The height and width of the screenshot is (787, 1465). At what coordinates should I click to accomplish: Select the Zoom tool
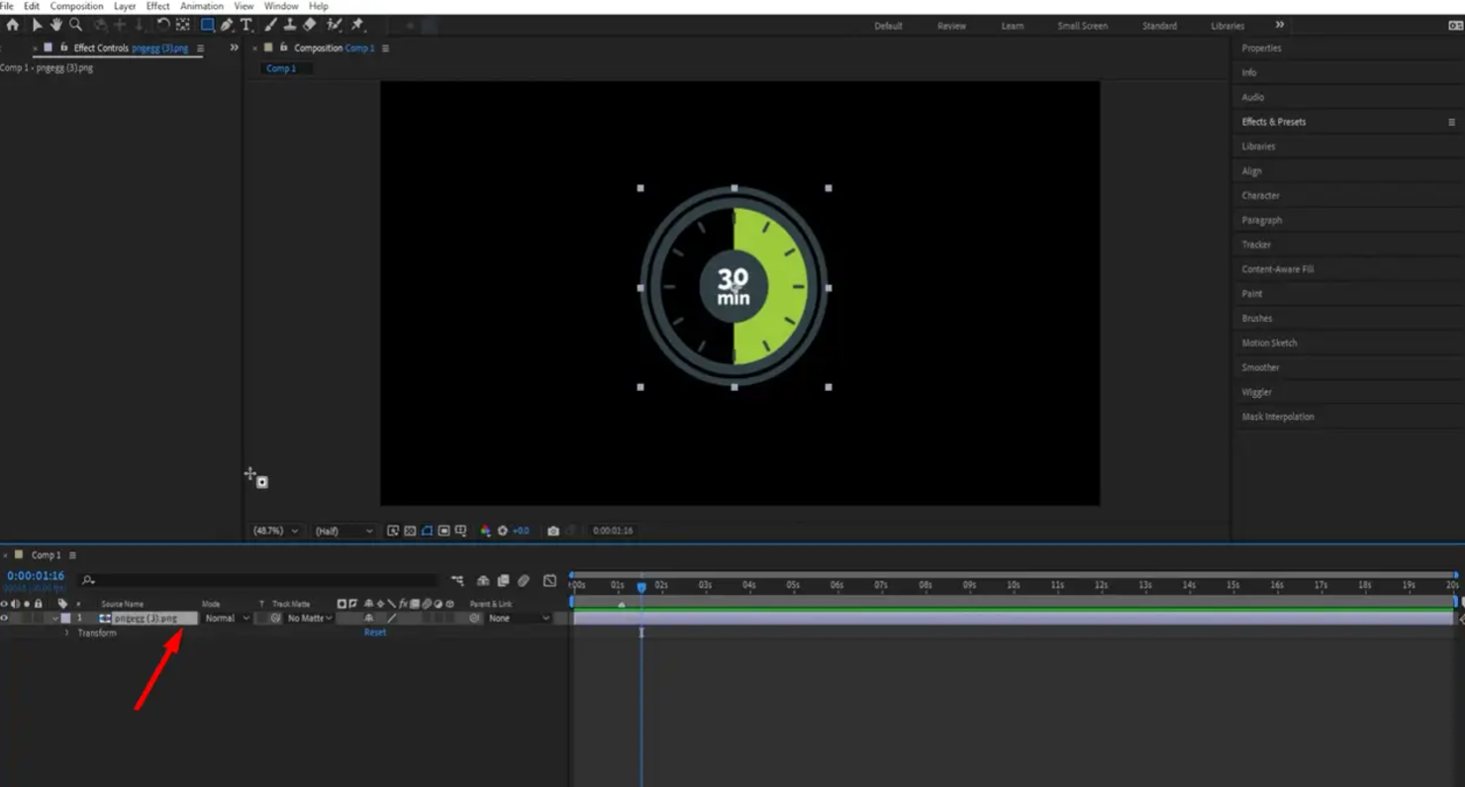[76, 25]
